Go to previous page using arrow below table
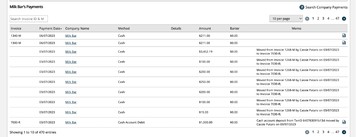This screenshot has width=356, height=137. pyautogui.click(x=307, y=132)
